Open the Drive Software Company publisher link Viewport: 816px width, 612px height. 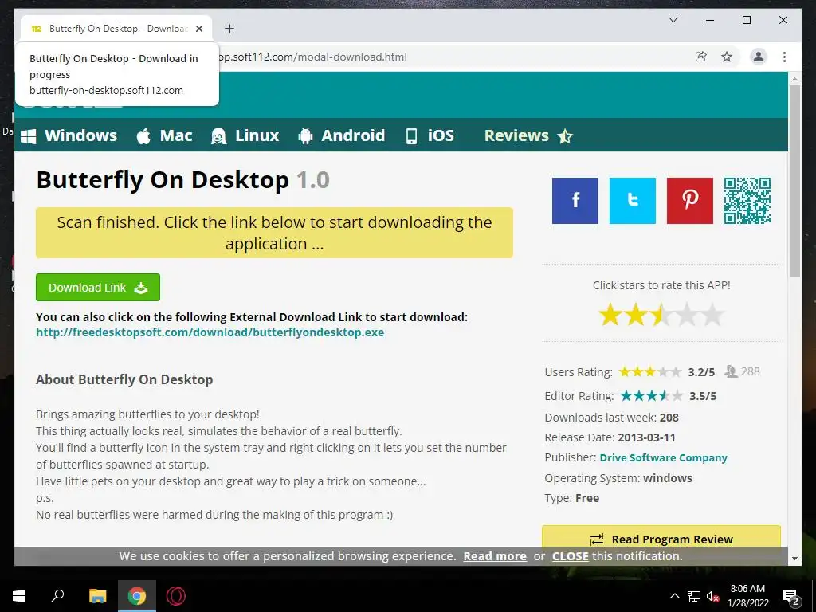[663, 457]
